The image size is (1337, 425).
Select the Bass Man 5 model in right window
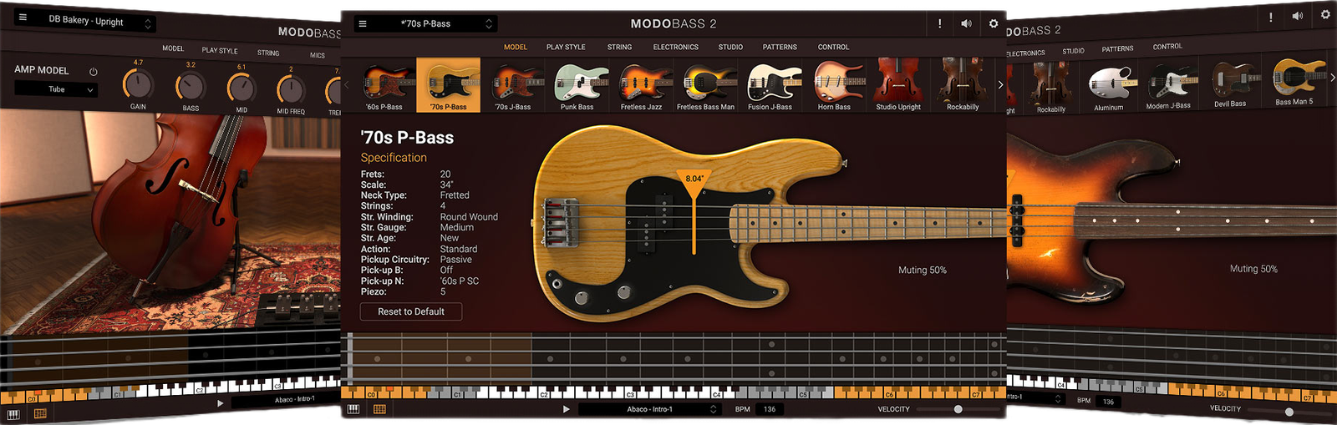click(1294, 81)
